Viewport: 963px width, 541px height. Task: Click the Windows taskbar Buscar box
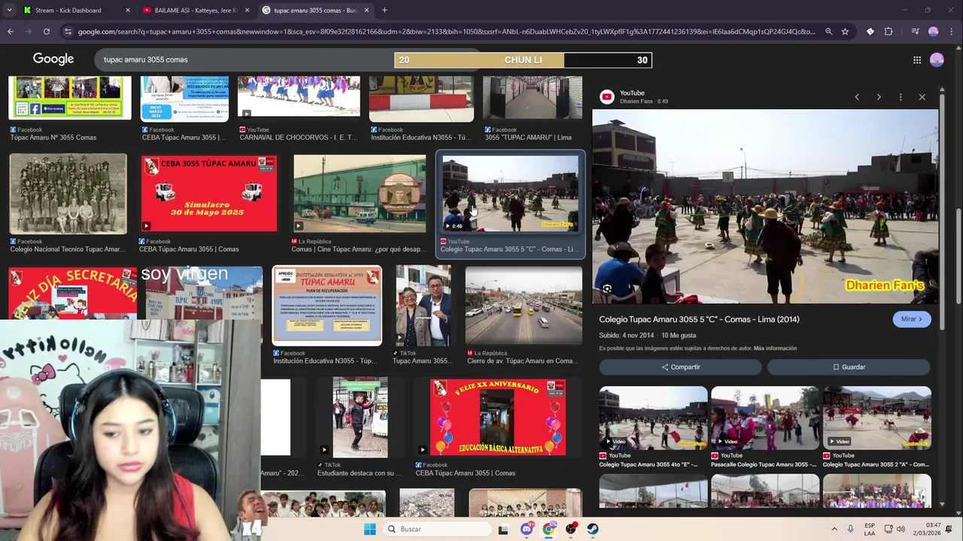[436, 529]
